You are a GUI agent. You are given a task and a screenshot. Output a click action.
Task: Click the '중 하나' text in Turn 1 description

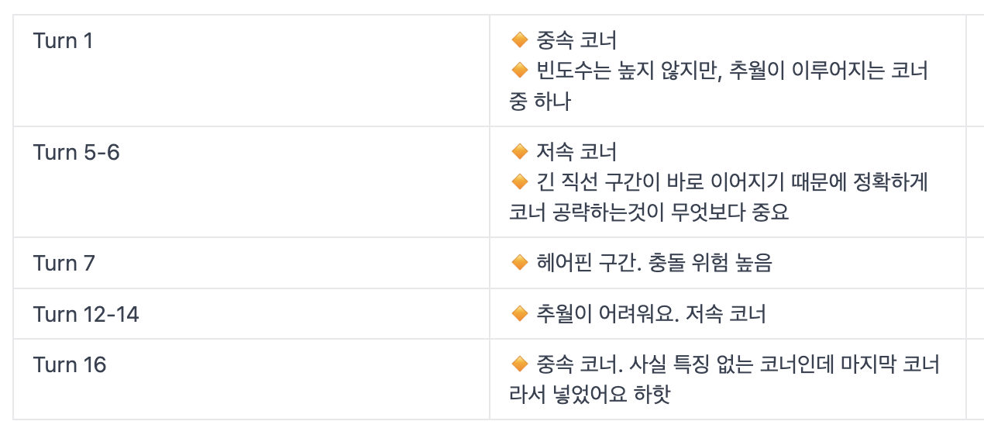tap(540, 102)
